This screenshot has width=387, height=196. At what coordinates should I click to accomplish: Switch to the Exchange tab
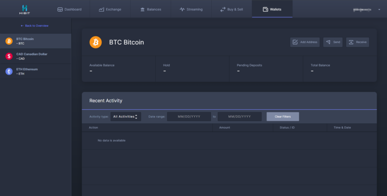110,9
